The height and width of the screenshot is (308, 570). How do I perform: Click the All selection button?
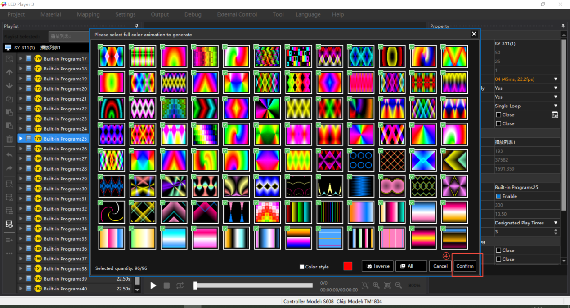411,266
